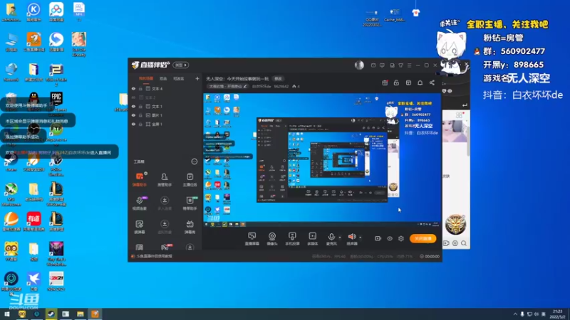Screen dimensions: 570x320
Task: Open the 斗鱼直播伴侣使用教程 link in the status bar
Action: (x=154, y=256)
